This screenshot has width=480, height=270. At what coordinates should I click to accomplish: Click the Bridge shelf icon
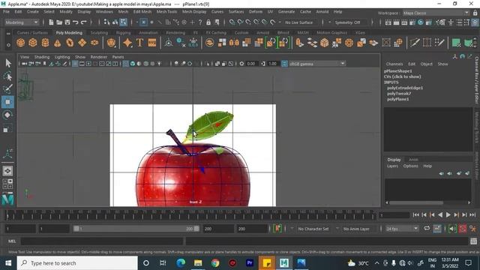[312, 43]
